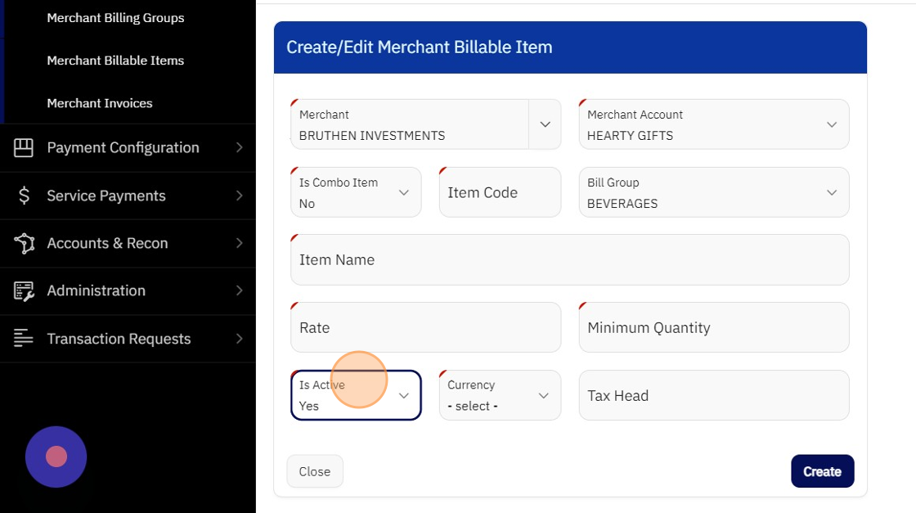The width and height of the screenshot is (916, 513).
Task: Open Merchant Billing Groups menu item
Action: point(115,17)
